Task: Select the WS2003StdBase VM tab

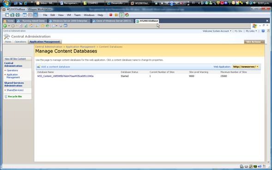Action: point(147,21)
